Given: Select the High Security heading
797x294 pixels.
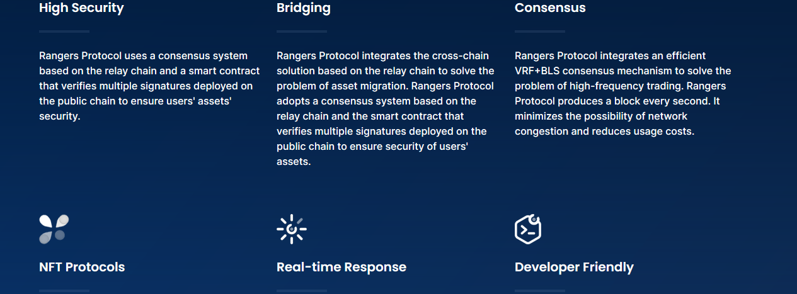Looking at the screenshot, I should pos(81,8).
